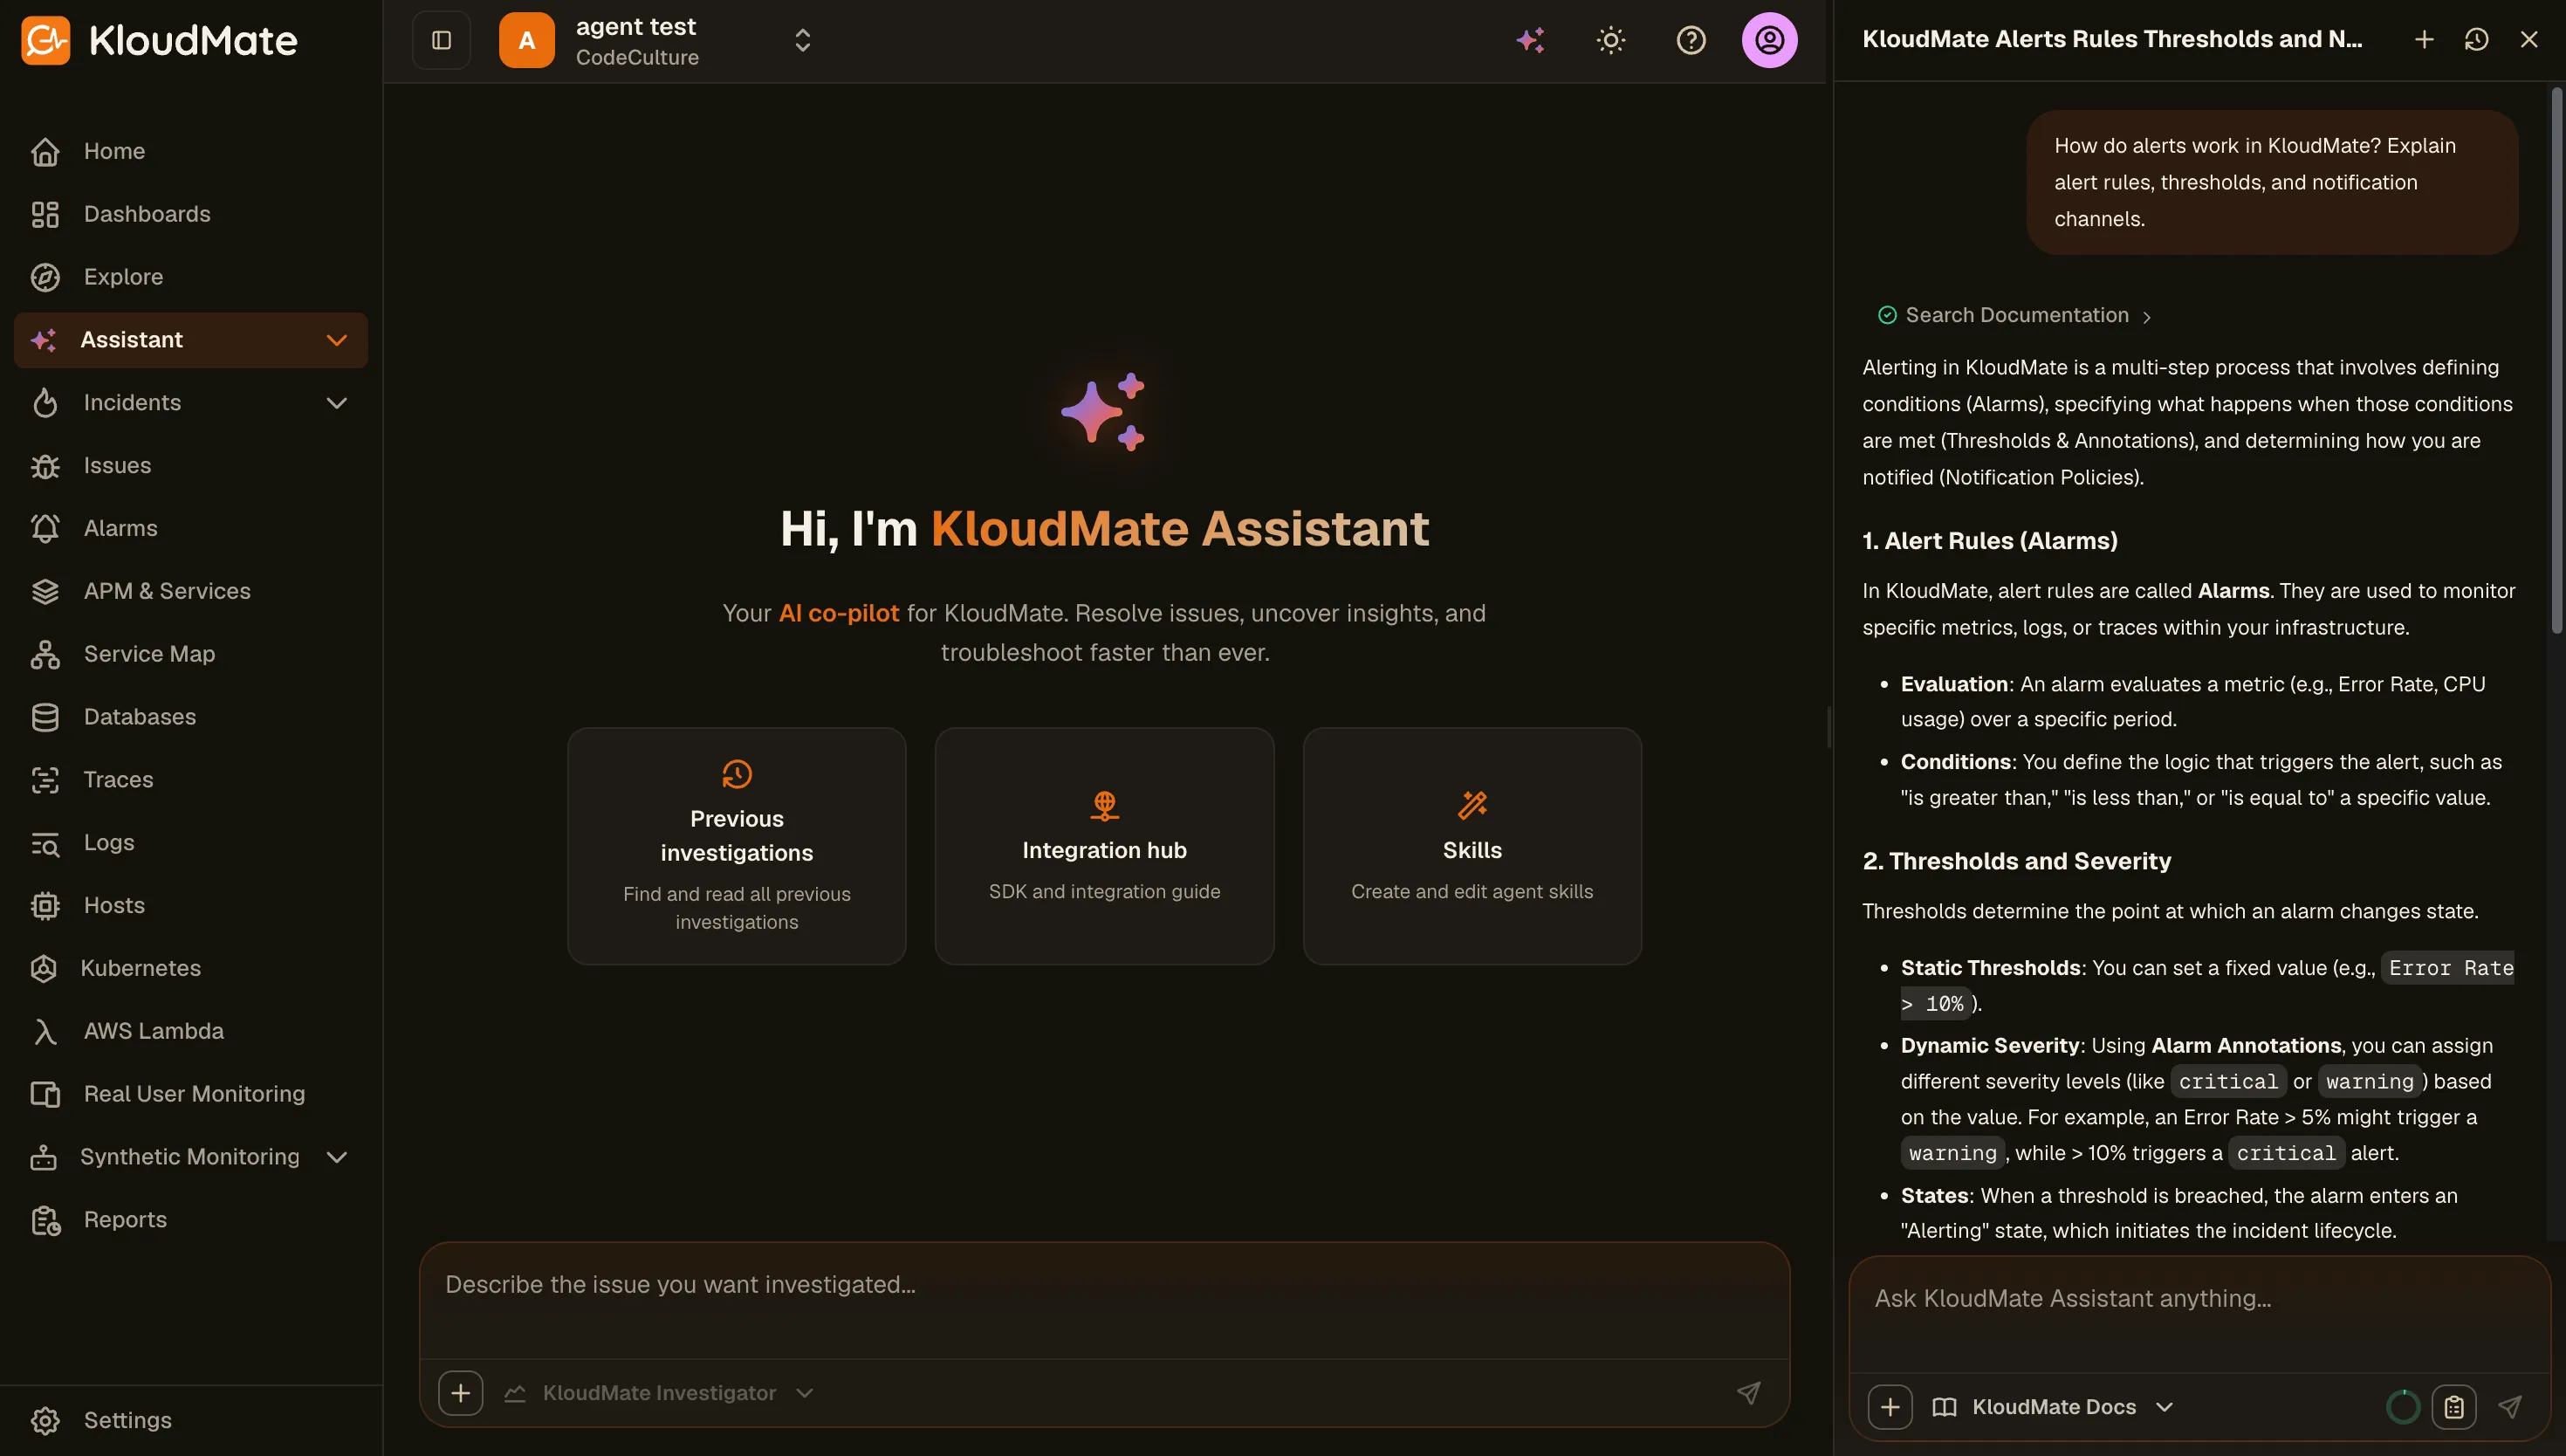Open the user profile avatar
This screenshot has width=2566, height=1456.
[1769, 40]
